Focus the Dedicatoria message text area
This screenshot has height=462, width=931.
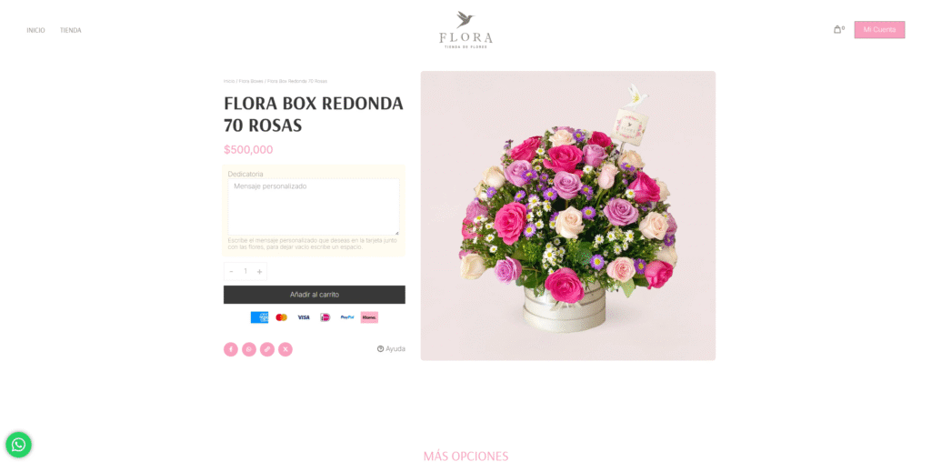(314, 207)
